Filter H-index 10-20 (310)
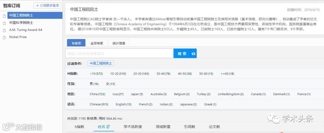 [x=118, y=74]
